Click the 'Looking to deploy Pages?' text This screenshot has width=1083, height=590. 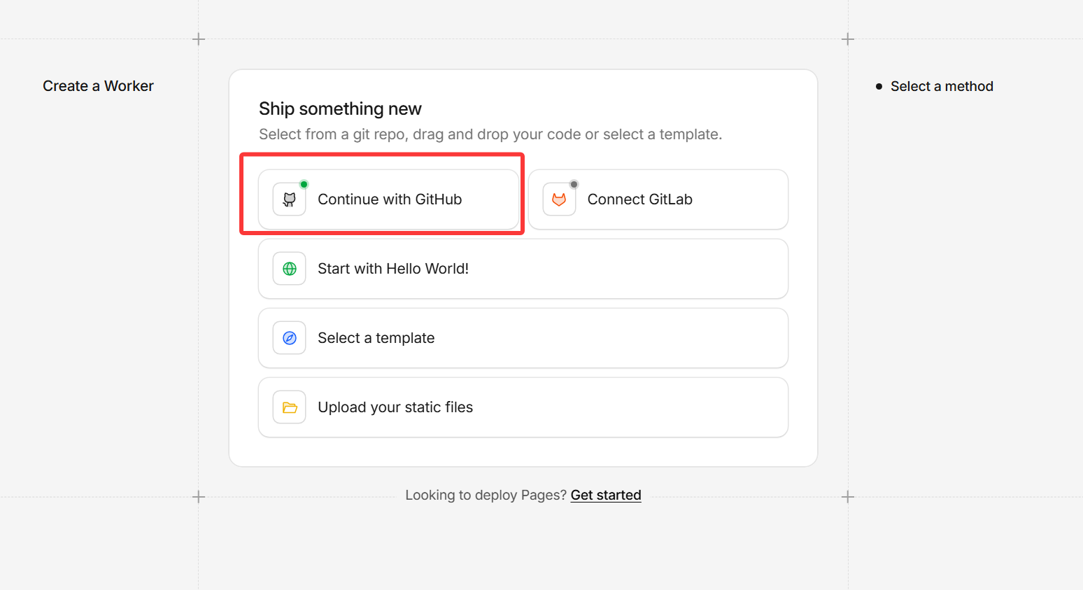tap(486, 495)
